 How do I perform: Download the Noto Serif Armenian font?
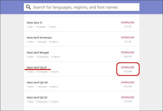point(128,37)
